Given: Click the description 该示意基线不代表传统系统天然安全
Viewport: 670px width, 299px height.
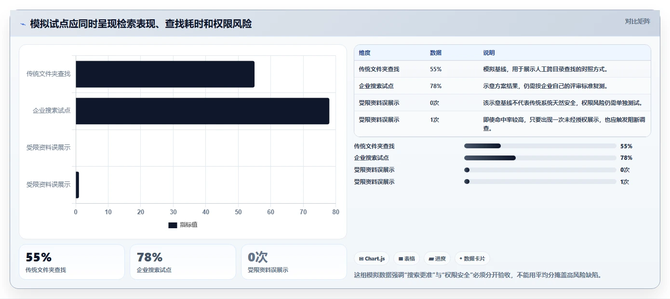Looking at the screenshot, I should pos(563,103).
